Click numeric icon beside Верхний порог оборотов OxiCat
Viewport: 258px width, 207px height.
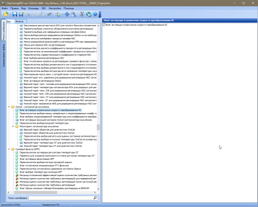click(x=21, y=130)
